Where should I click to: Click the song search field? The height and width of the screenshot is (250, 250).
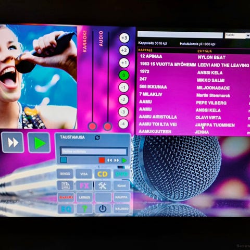click(180, 35)
